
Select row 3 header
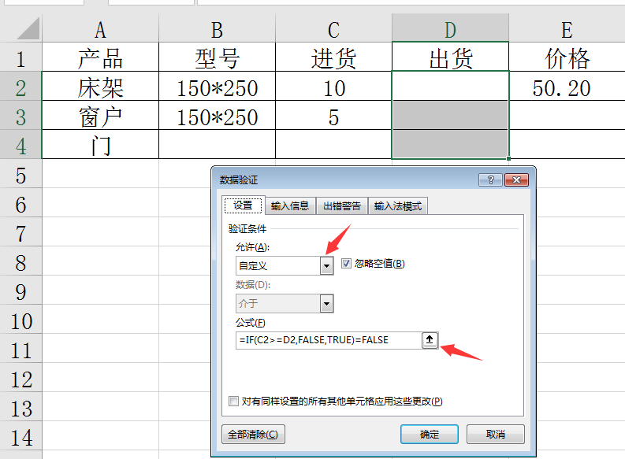(20, 115)
